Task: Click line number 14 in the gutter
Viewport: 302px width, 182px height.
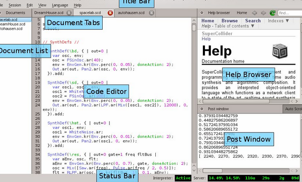Action: pyautogui.click(x=37, y=60)
